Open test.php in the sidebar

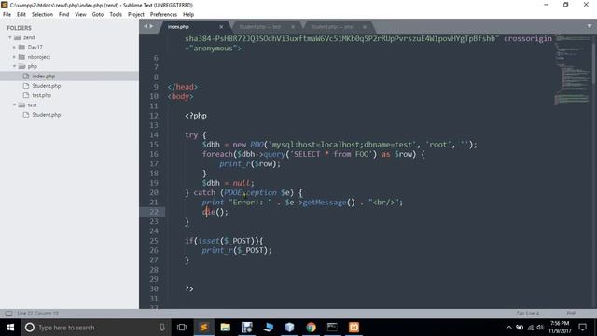pos(41,95)
